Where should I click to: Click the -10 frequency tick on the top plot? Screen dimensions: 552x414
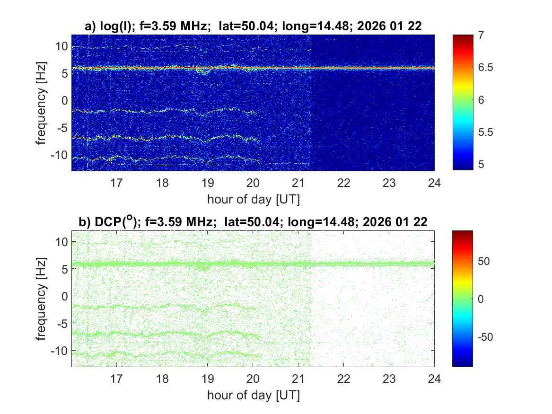pyautogui.click(x=60, y=155)
